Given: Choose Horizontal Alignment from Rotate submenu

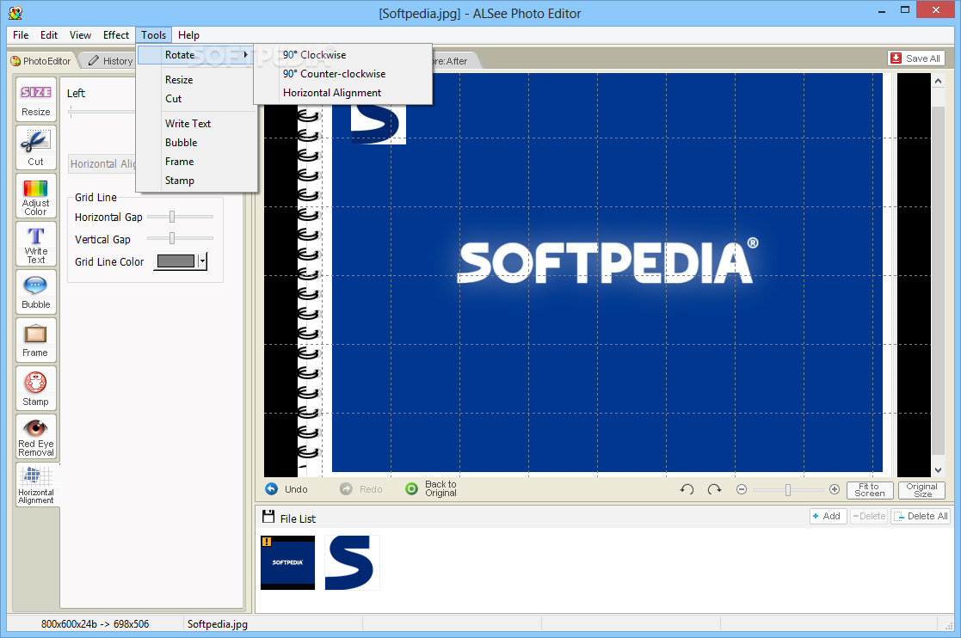Looking at the screenshot, I should pos(342,93).
